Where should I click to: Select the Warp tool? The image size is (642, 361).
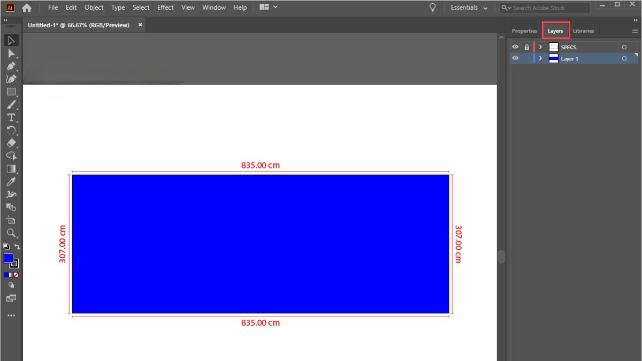(11, 194)
